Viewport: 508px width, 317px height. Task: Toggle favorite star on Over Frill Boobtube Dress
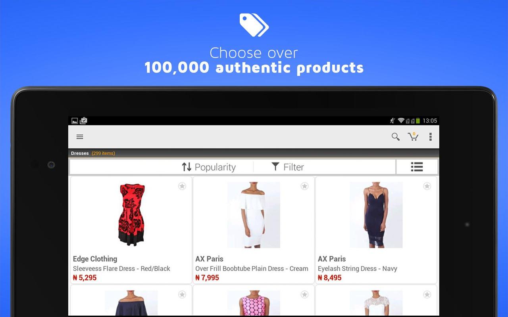pos(304,186)
